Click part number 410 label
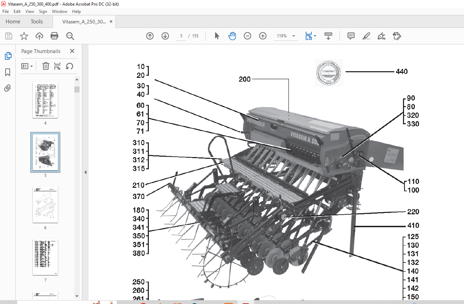 [413, 225]
